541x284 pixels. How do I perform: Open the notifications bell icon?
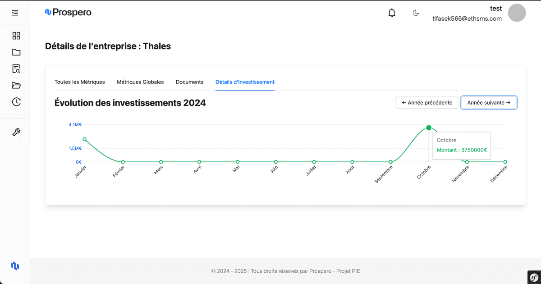point(392,13)
